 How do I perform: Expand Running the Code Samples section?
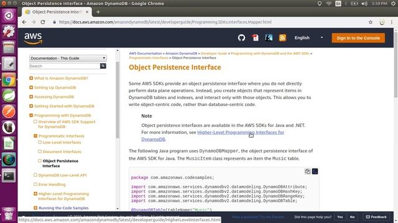coord(35,208)
